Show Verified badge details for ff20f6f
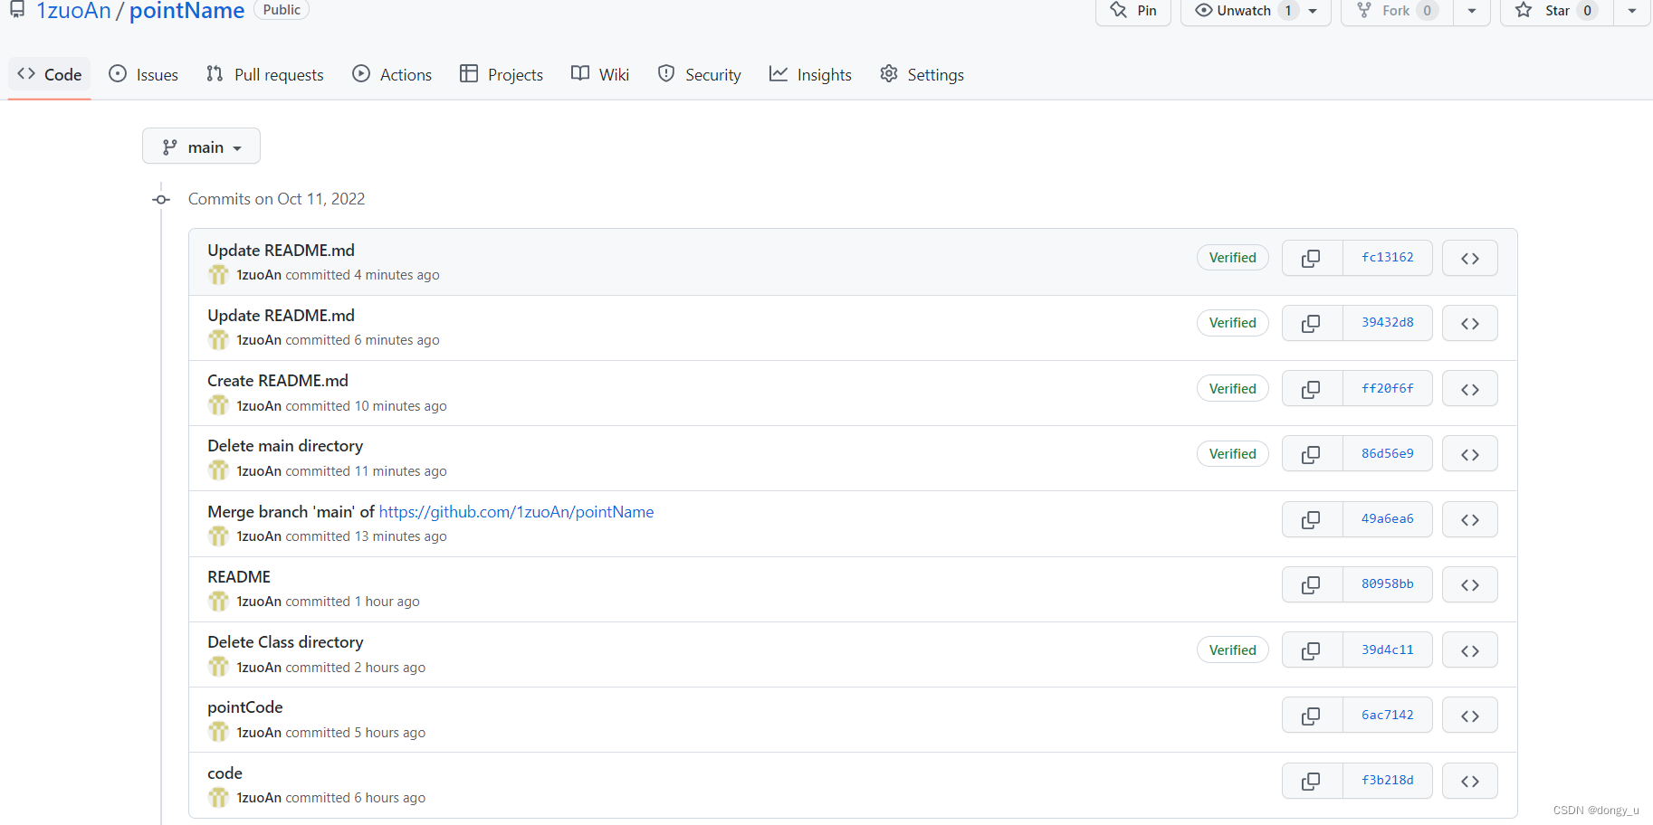Screen dimensions: 1653x825 [1233, 389]
